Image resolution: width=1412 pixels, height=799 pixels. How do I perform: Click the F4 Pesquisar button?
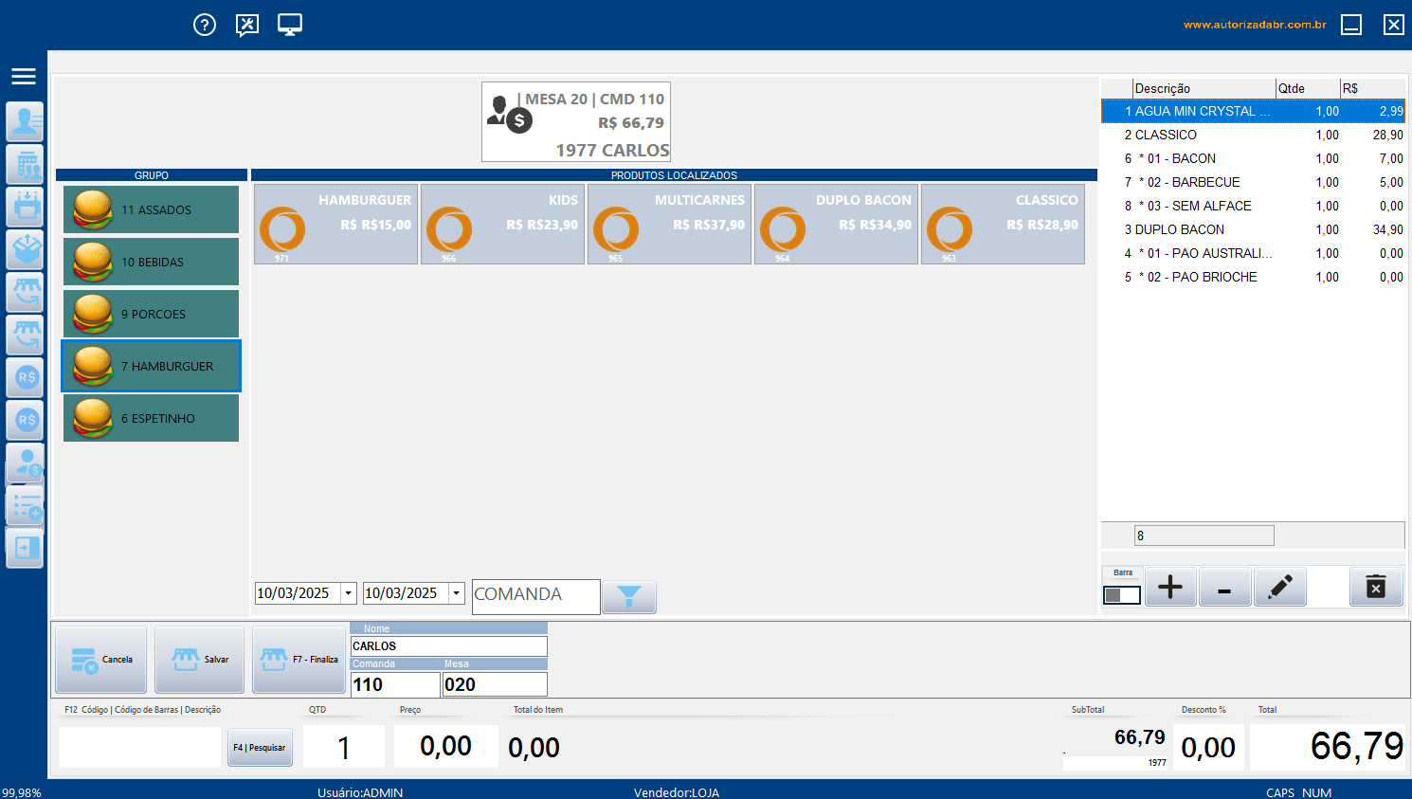(x=260, y=748)
